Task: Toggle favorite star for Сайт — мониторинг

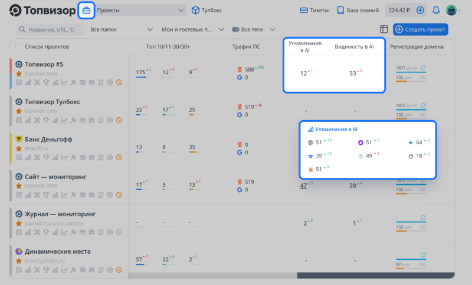Action: 19,185
